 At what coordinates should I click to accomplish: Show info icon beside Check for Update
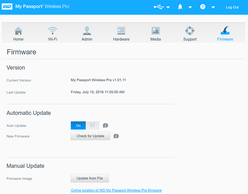tap(116, 136)
